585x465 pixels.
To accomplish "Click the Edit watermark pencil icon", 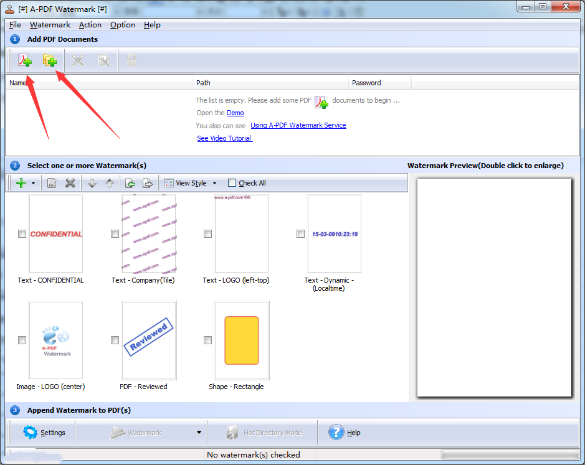I will click(x=52, y=183).
